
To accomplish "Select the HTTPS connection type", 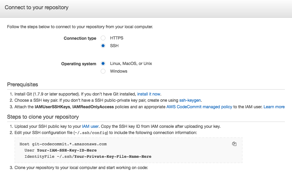I will coord(103,38).
